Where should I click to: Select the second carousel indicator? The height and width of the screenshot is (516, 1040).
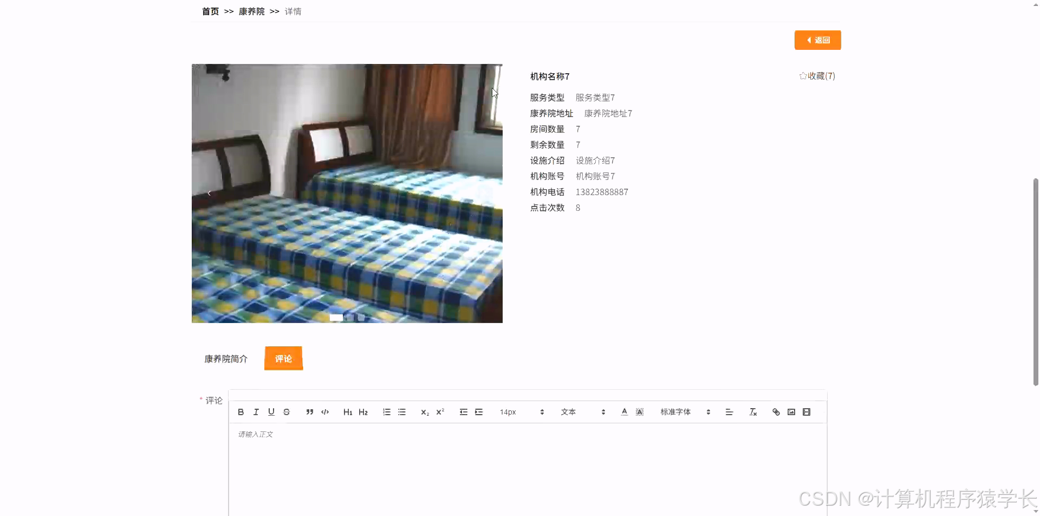pos(350,318)
